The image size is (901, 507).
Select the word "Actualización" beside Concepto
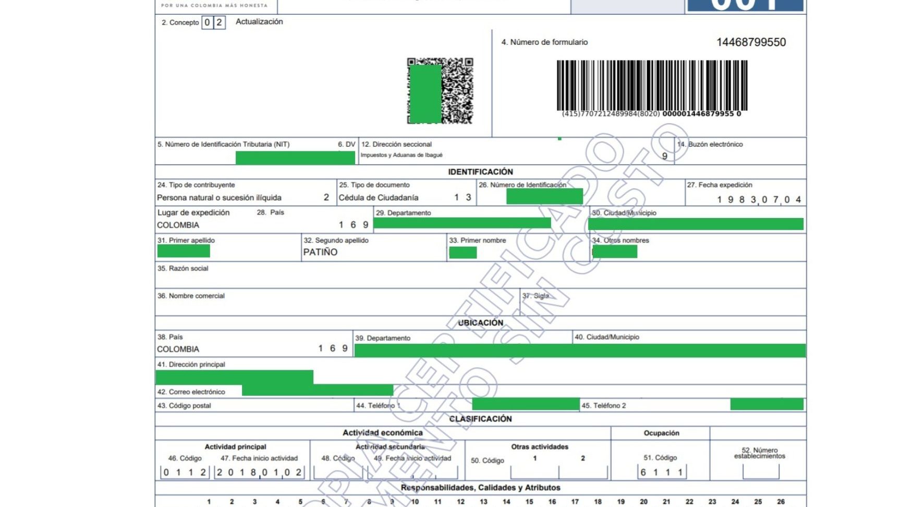click(259, 21)
